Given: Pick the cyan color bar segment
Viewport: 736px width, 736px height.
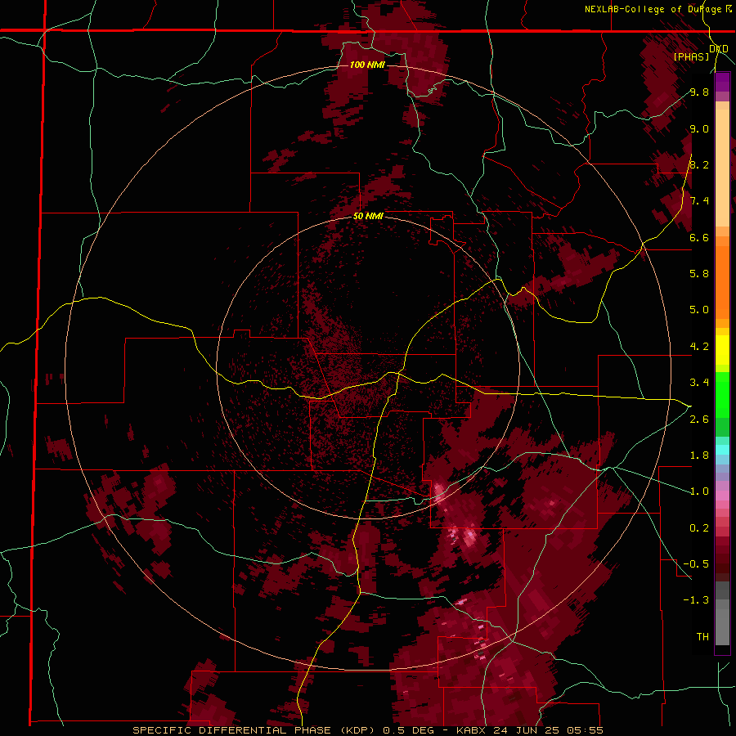Looking at the screenshot, I should point(722,450).
